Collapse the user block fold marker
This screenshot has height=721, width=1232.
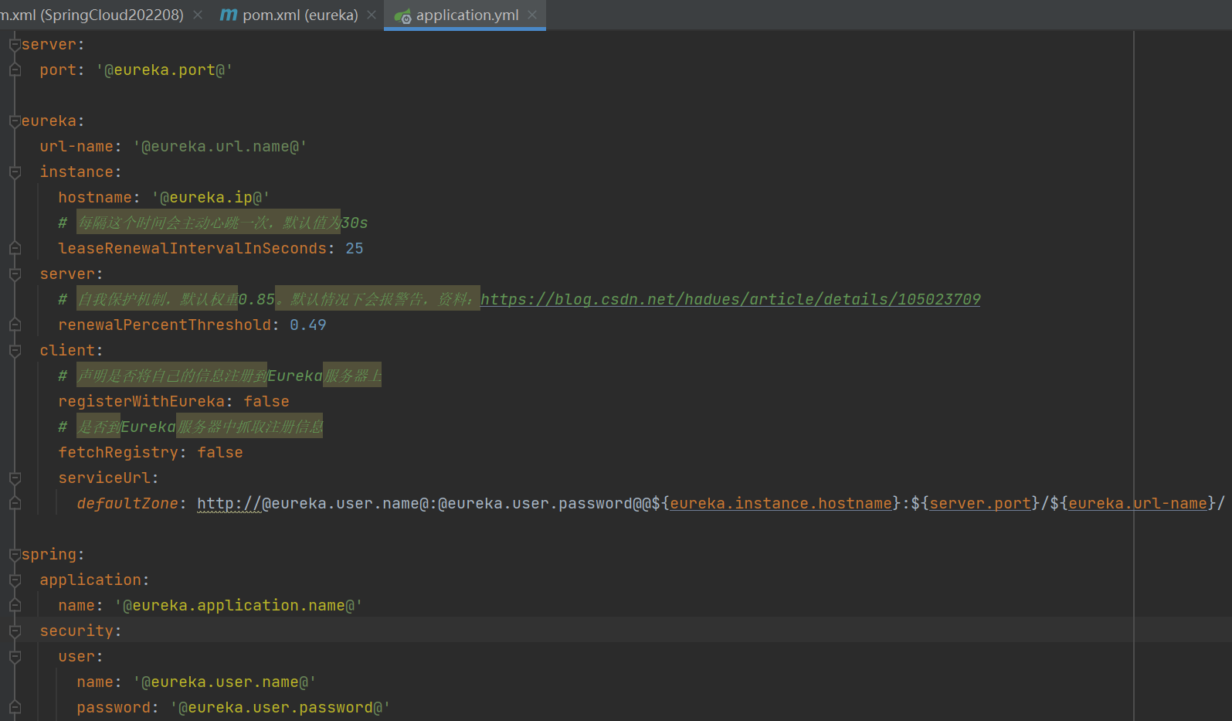click(x=15, y=657)
